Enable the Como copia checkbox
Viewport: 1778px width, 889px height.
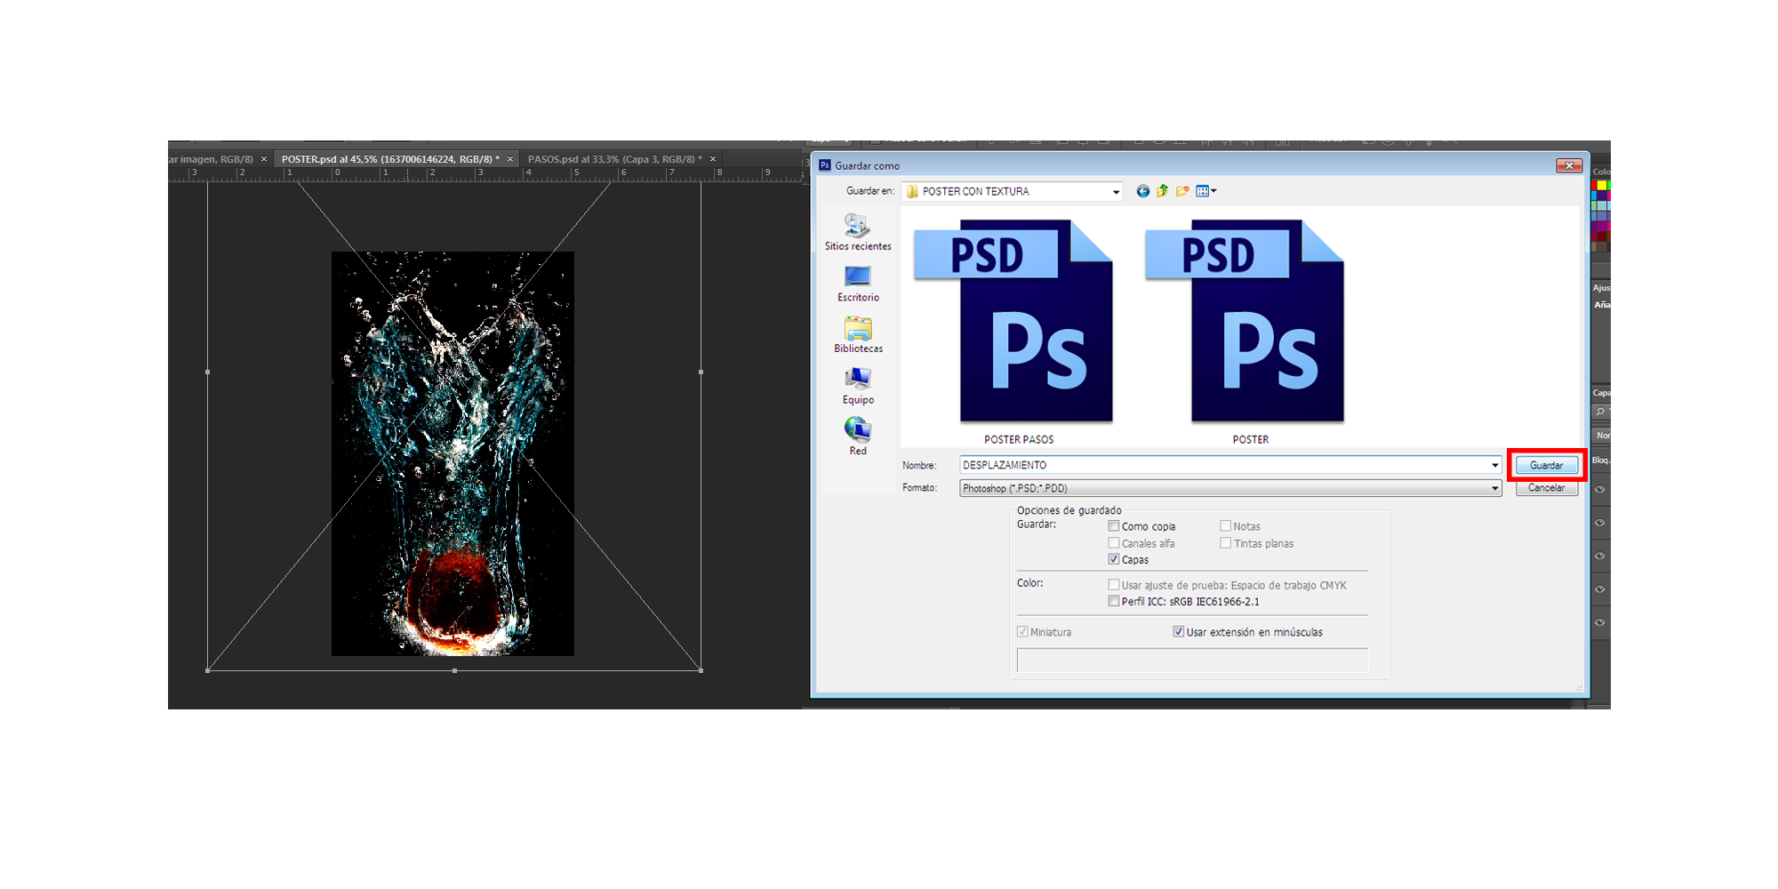pyautogui.click(x=1113, y=526)
